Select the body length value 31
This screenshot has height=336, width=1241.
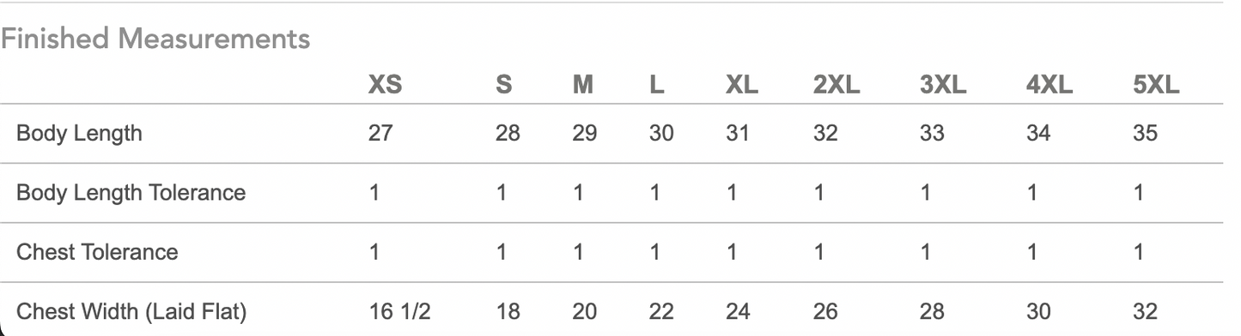[x=738, y=134]
